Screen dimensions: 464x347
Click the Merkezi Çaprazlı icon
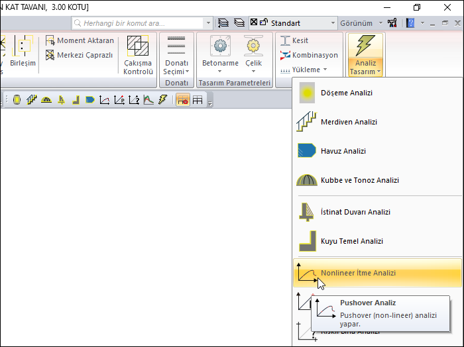(x=50, y=55)
